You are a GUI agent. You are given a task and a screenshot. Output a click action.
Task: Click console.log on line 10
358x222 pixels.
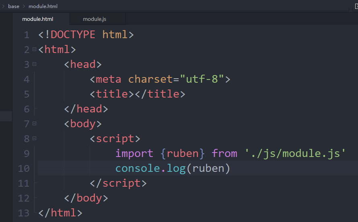[x=150, y=168]
